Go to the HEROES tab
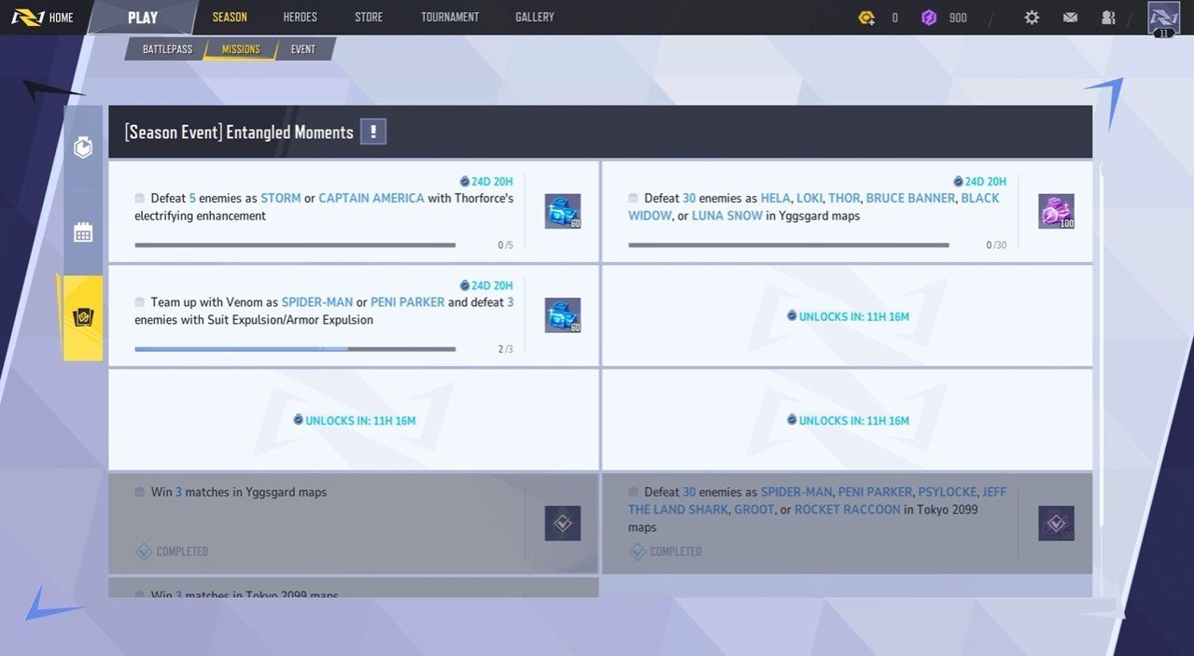Image resolution: width=1194 pixels, height=656 pixels. coord(301,17)
